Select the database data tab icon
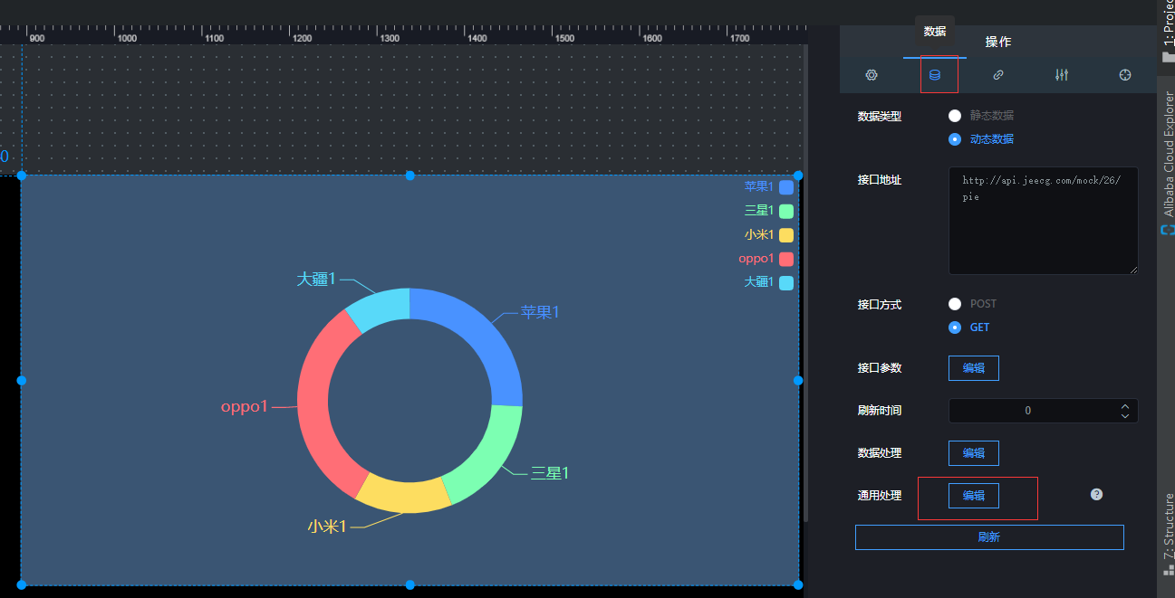1175x598 pixels. 935,75
